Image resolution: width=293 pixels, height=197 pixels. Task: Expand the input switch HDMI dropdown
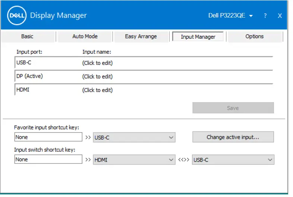[x=134, y=160]
